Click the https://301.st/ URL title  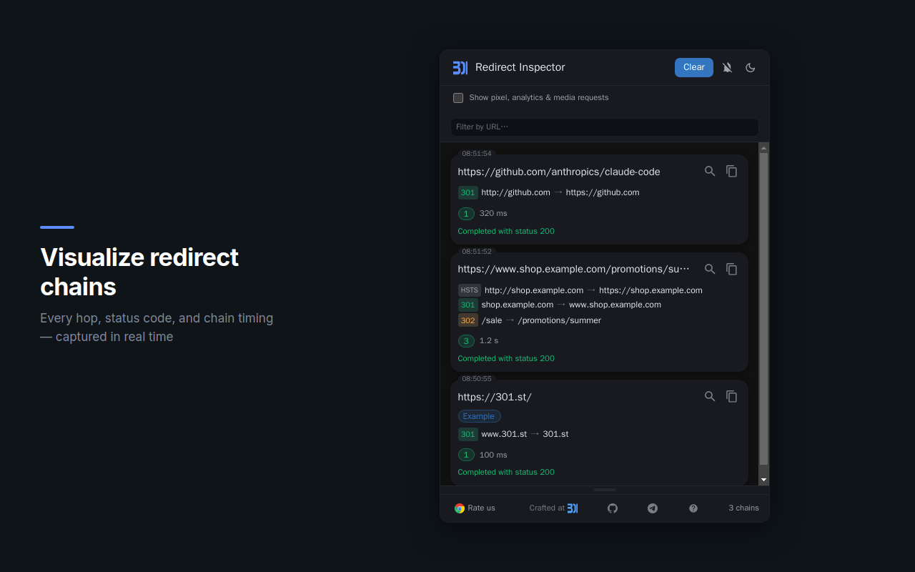(x=495, y=397)
